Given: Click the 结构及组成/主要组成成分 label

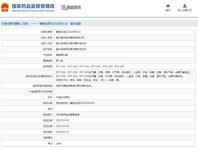Looking at the screenshot, I should (39, 76).
